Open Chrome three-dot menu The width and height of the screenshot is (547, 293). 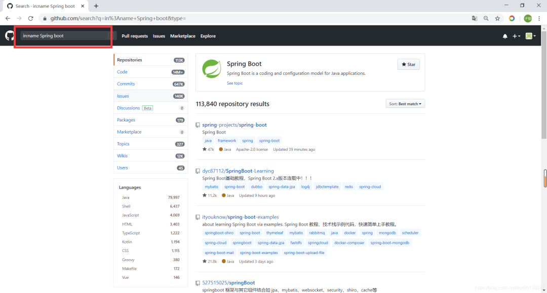point(539,18)
